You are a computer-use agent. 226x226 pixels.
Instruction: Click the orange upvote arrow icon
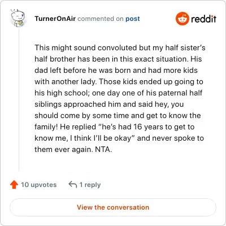click(x=14, y=185)
